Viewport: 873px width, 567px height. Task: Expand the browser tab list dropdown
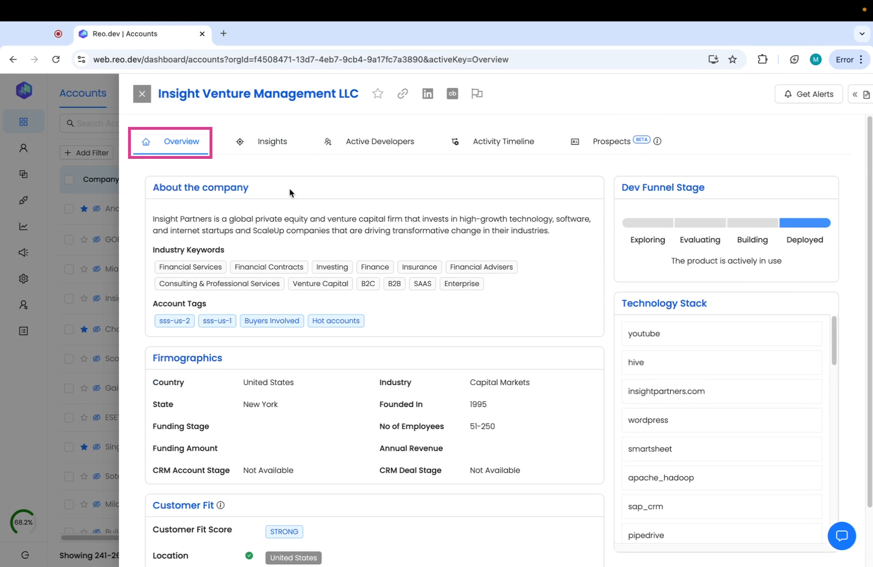point(862,34)
